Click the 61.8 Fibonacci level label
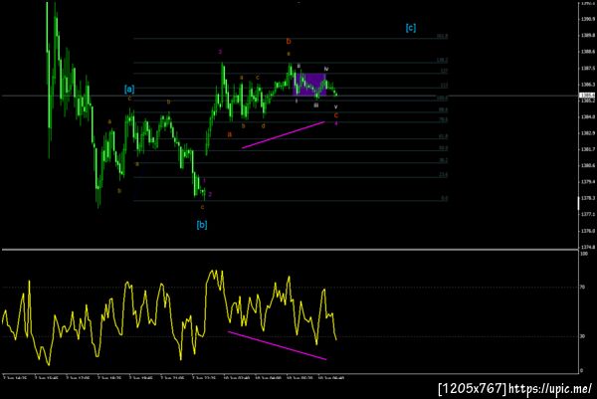The image size is (597, 399). 443,136
